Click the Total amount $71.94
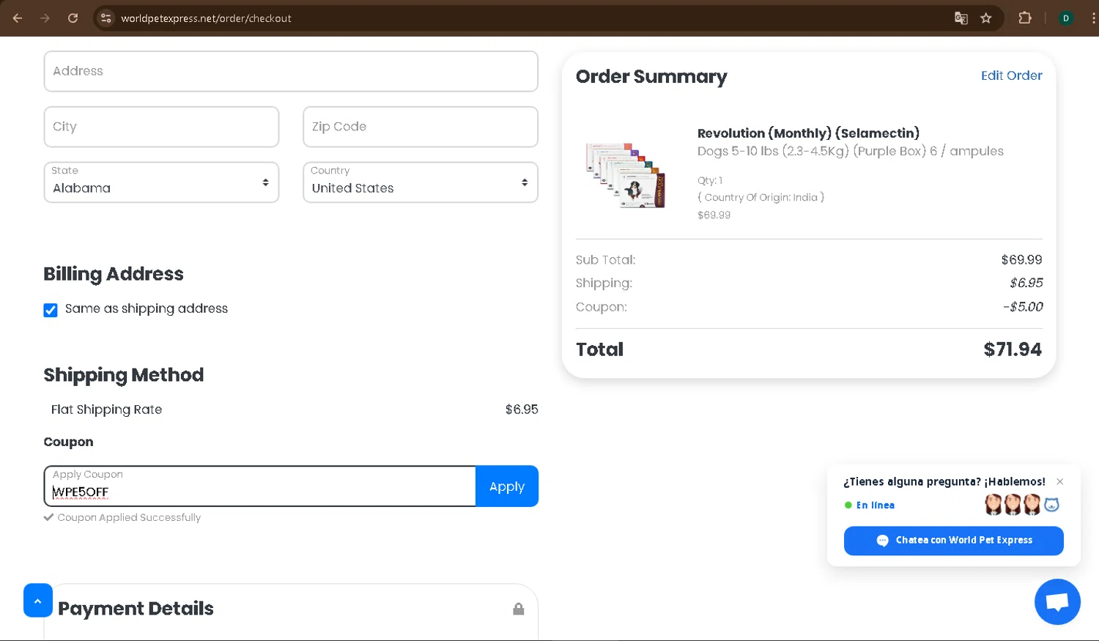 pyautogui.click(x=1013, y=349)
